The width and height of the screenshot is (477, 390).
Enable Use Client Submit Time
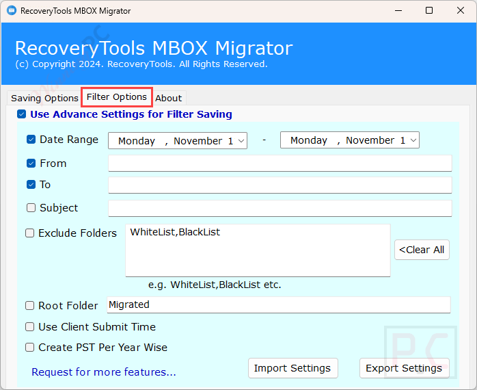[29, 327]
